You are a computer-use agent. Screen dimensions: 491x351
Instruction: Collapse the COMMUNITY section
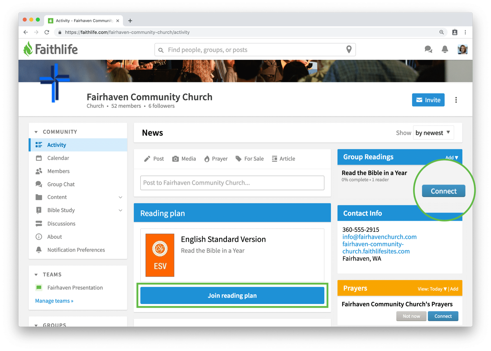pyautogui.click(x=36, y=132)
